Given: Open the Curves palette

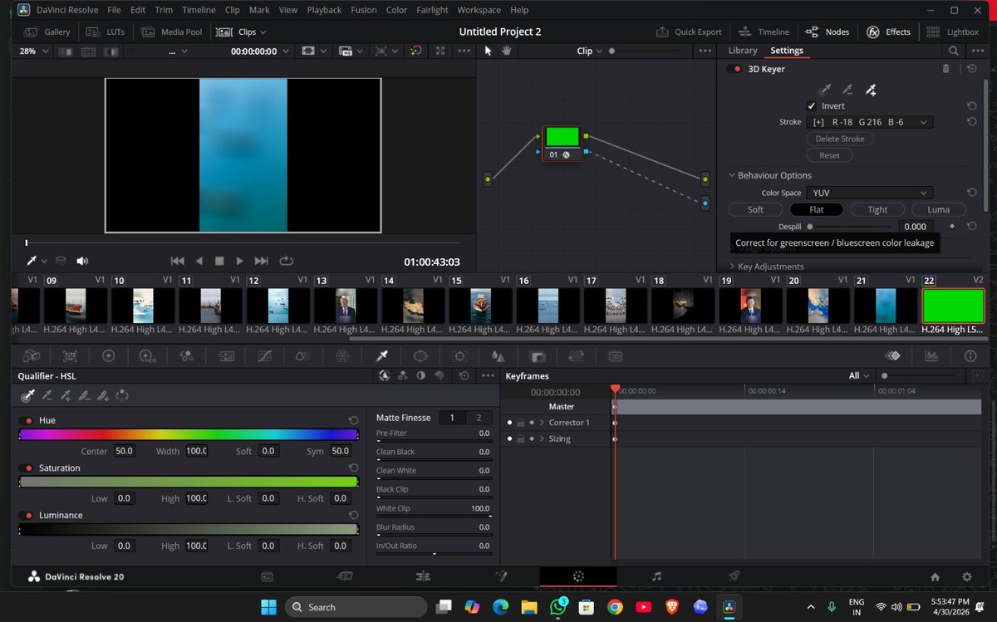Looking at the screenshot, I should (x=265, y=355).
